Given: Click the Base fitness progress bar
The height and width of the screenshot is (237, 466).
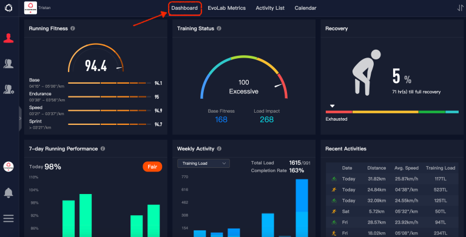Looking at the screenshot, I should (x=109, y=83).
